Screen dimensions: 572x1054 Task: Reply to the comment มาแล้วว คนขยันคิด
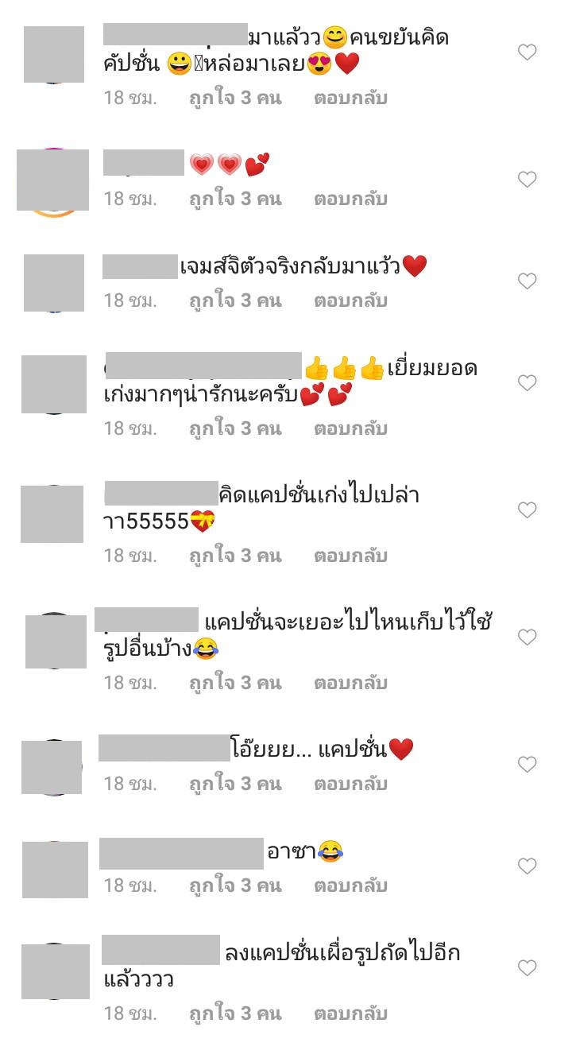pyautogui.click(x=350, y=98)
